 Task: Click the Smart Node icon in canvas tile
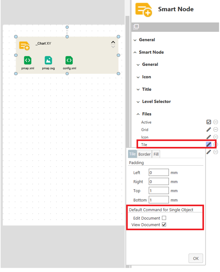click(x=24, y=46)
